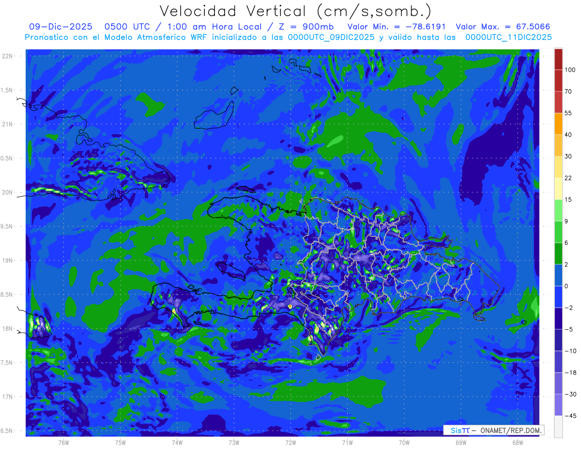Click the '15' colorbar label

click(x=569, y=200)
